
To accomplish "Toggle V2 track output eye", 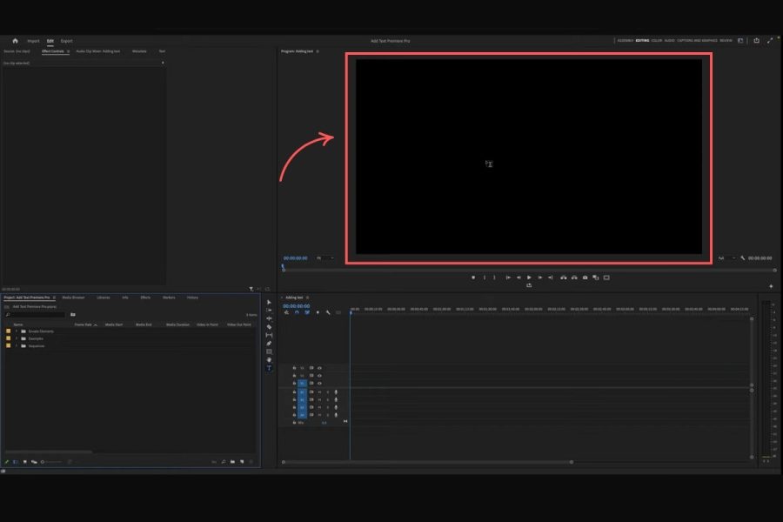I will click(x=319, y=376).
